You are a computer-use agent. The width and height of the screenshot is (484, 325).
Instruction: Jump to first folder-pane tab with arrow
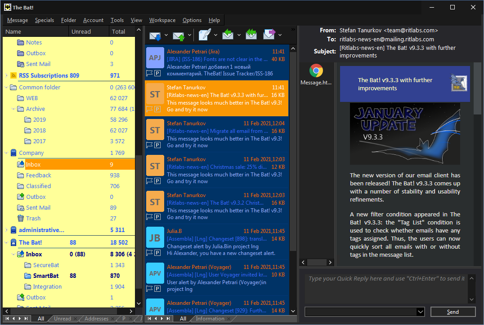point(7,319)
